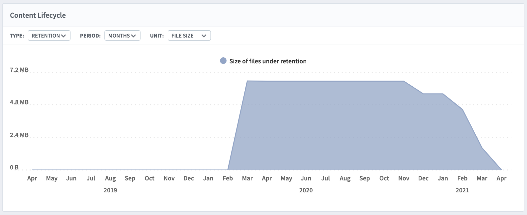The image size is (527, 215).
Task: Click the chevron arrow beside MONTHS
Action: click(x=134, y=36)
